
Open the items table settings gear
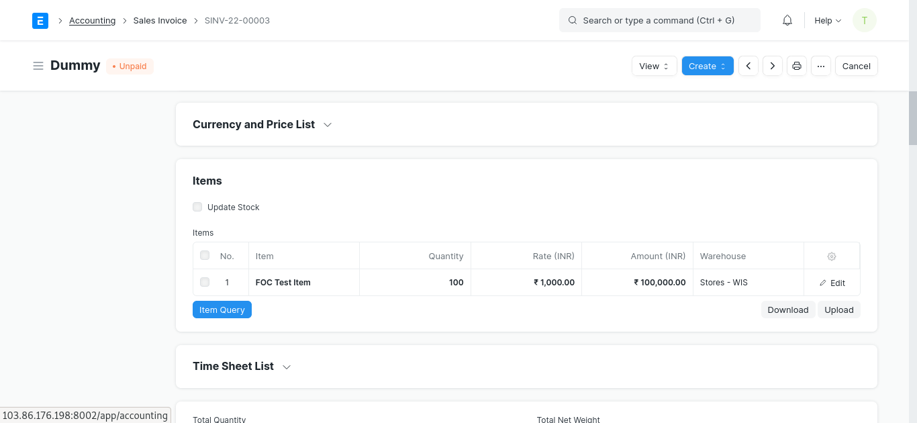pyautogui.click(x=832, y=256)
